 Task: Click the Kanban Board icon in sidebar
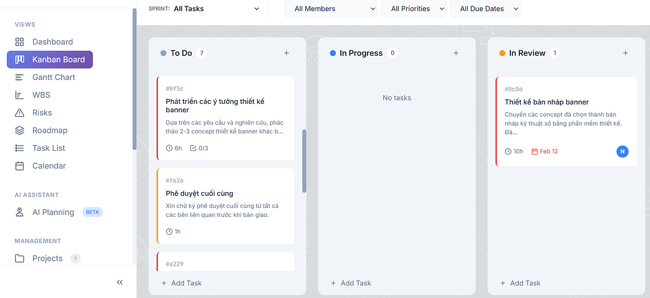[x=20, y=60]
